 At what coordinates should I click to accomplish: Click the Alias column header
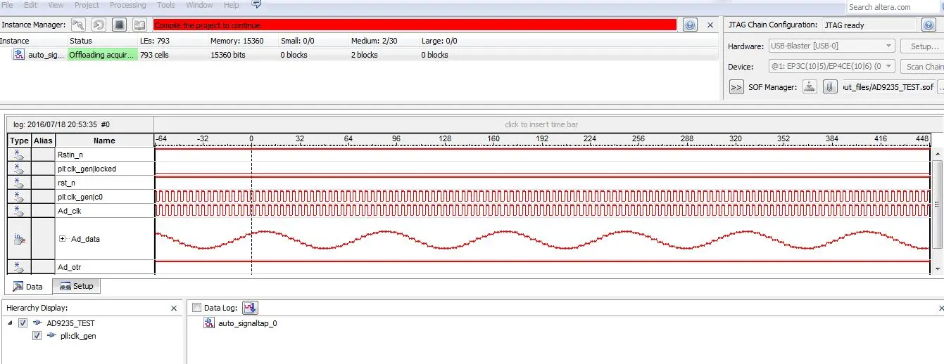tap(43, 141)
